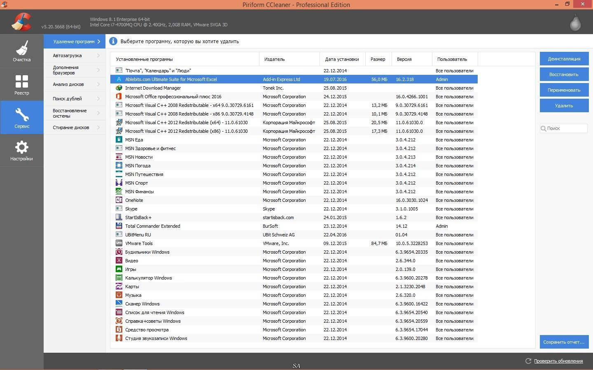The height and width of the screenshot is (370, 593).
Task: Open the Настройки settings section
Action: (22, 150)
